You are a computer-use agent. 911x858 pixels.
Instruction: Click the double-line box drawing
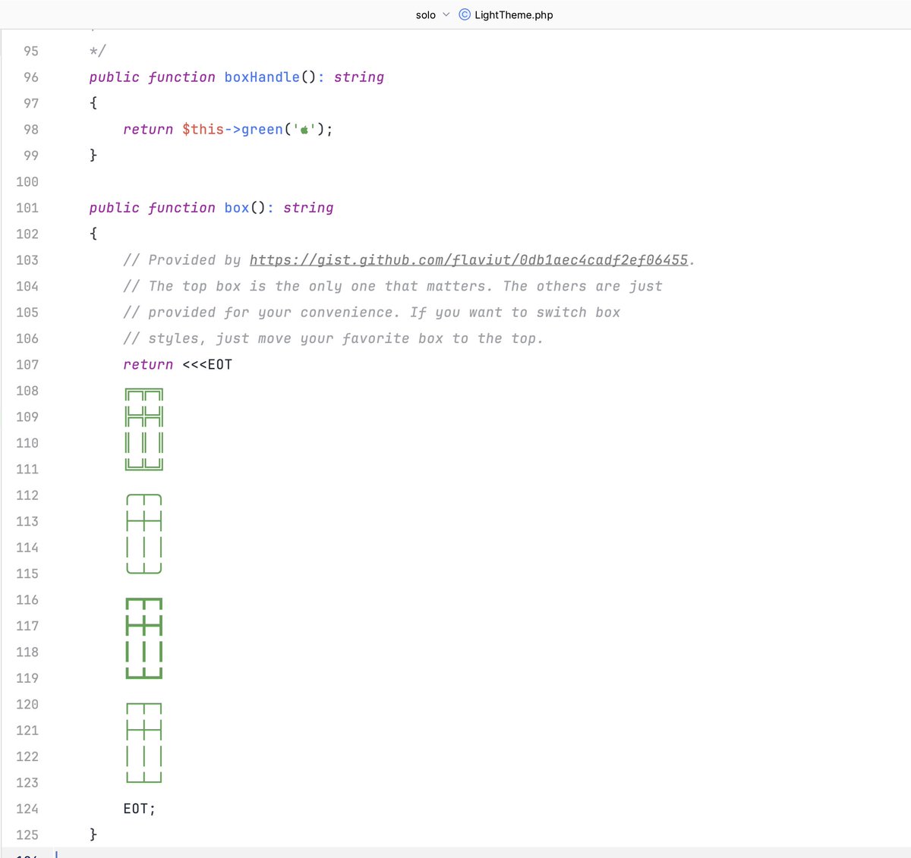pos(144,429)
